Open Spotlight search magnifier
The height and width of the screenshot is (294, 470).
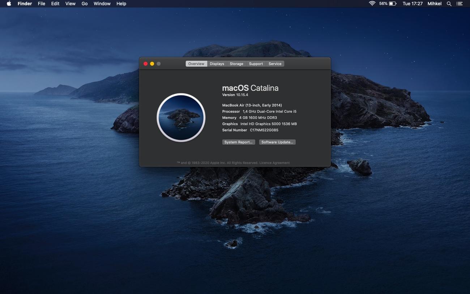coord(449,4)
